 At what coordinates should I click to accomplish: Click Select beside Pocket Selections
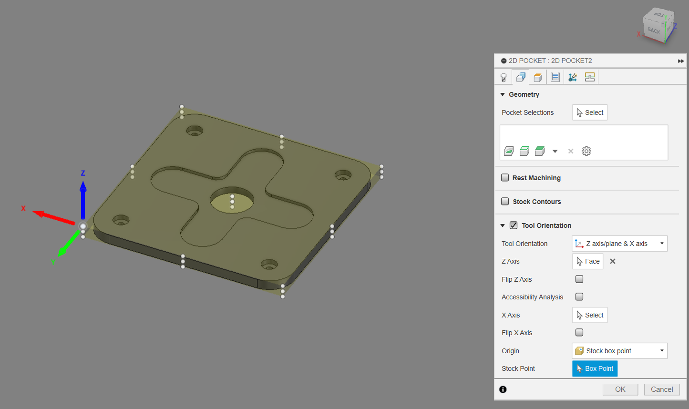590,112
